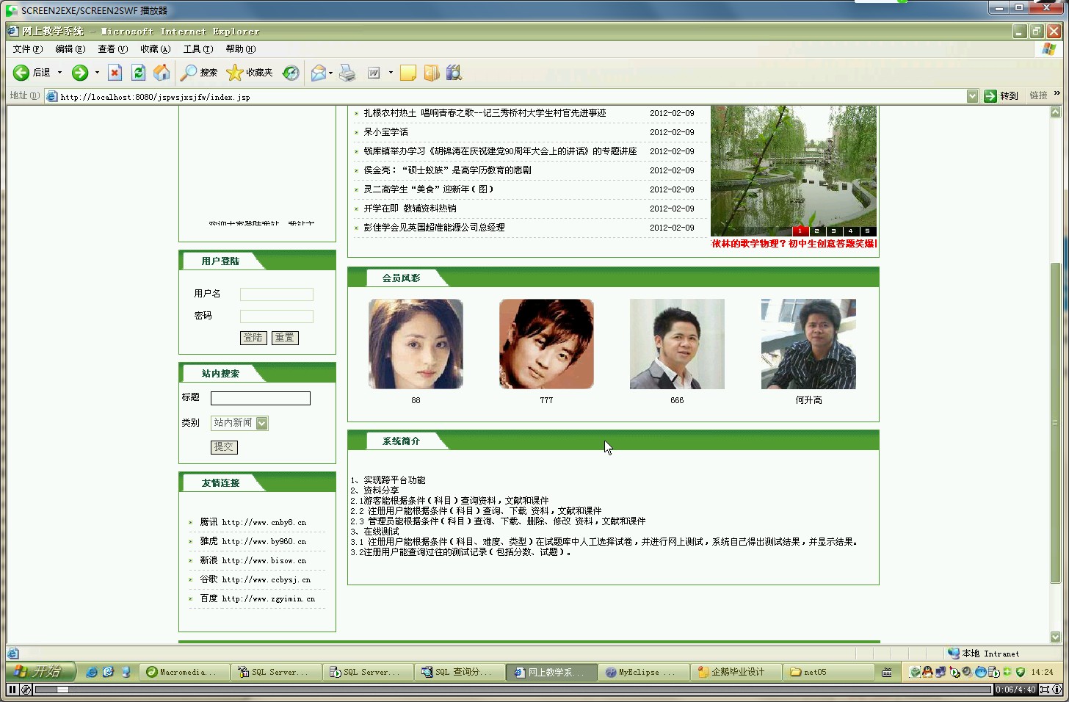Expand the Links (链接) toolbar chevron
Viewport: 1069px width, 702px height.
(1057, 93)
